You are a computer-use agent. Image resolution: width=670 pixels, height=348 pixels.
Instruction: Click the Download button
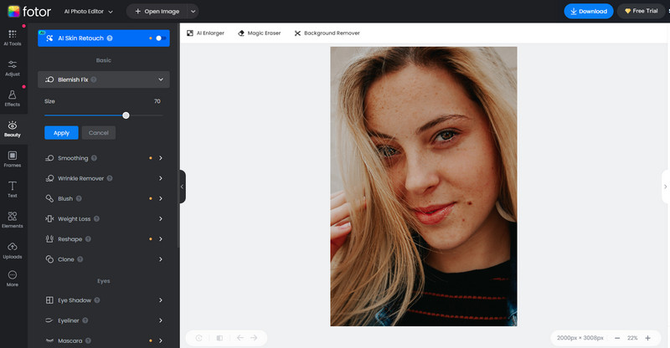point(586,11)
